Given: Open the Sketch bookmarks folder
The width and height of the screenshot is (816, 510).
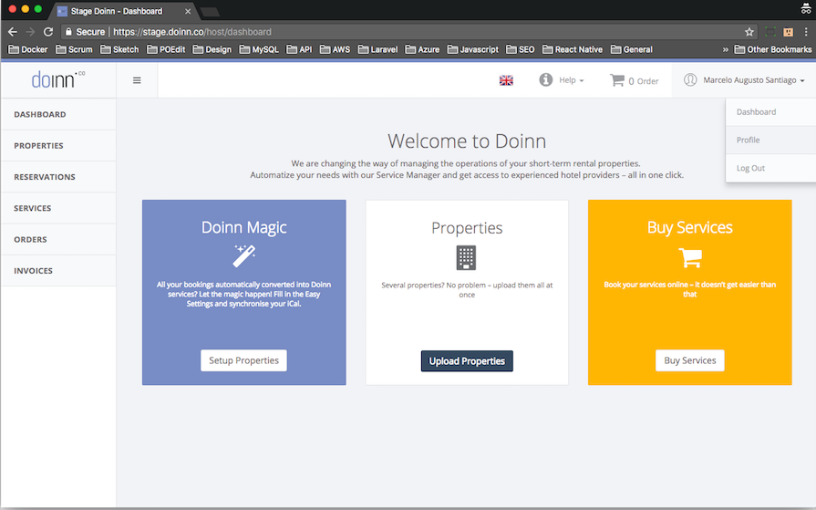Looking at the screenshot, I should coord(119,49).
